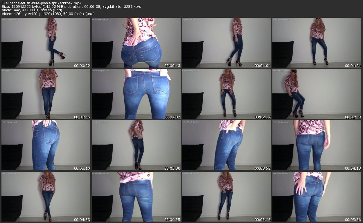Open the frame at 00:01:04
Viewport: 363px width, 223px height.
pyautogui.click(x=227, y=43)
